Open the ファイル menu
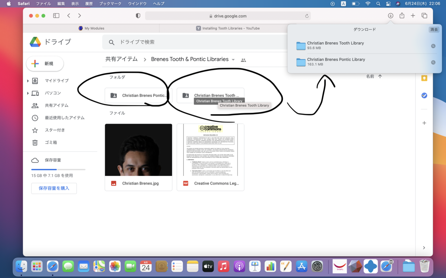446x278 pixels. pos(43,4)
